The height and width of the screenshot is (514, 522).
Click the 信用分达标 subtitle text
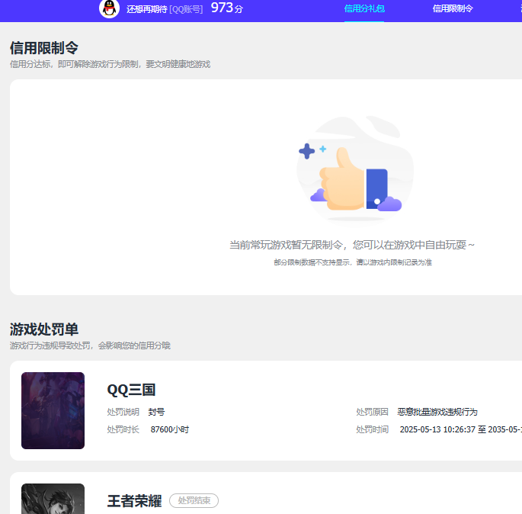point(110,64)
